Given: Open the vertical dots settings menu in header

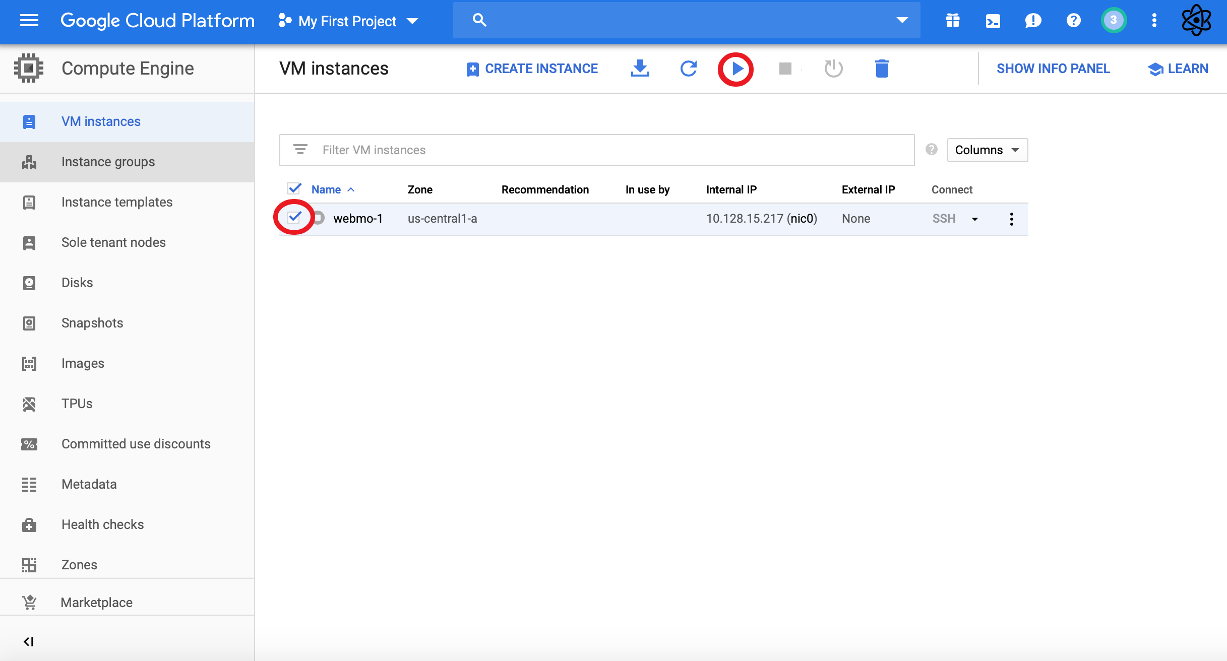Looking at the screenshot, I should [x=1154, y=21].
